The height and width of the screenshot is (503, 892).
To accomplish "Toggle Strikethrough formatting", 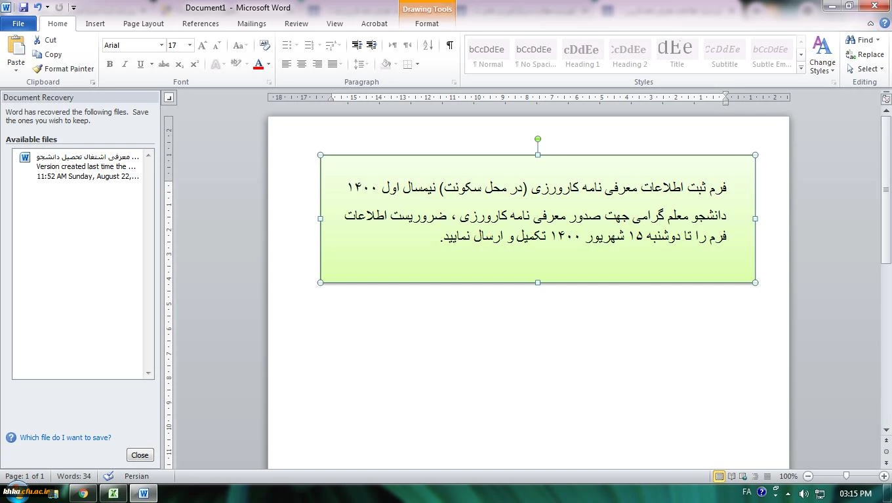I will click(164, 64).
